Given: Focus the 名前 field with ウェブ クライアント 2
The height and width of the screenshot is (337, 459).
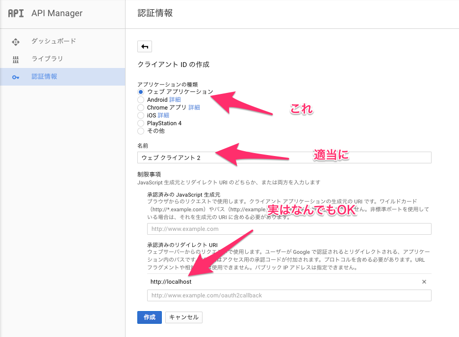Looking at the screenshot, I should click(x=284, y=157).
